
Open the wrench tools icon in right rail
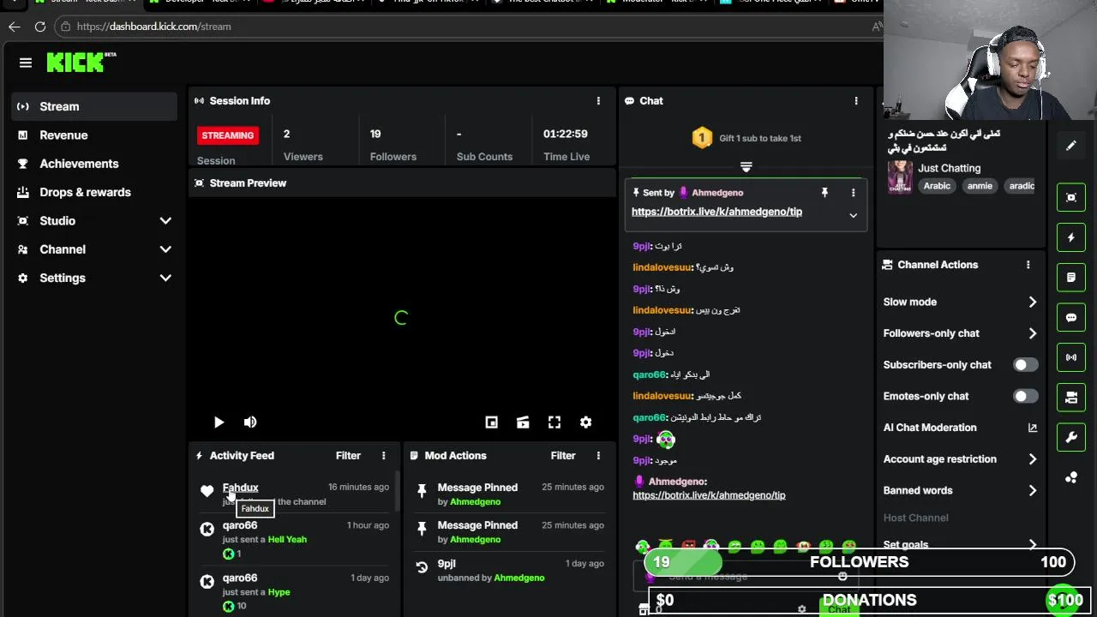click(x=1071, y=438)
